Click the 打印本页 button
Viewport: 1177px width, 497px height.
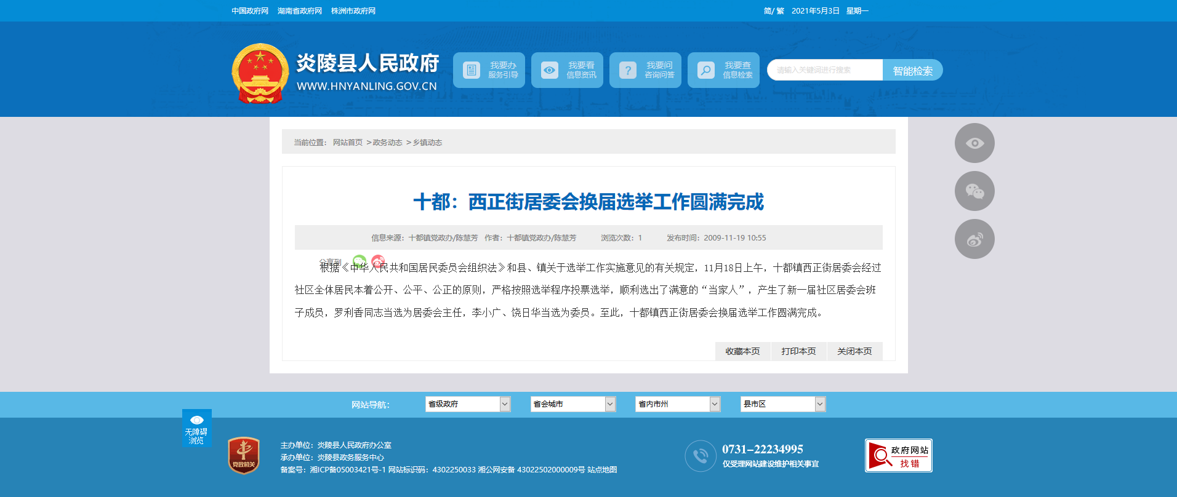(798, 351)
